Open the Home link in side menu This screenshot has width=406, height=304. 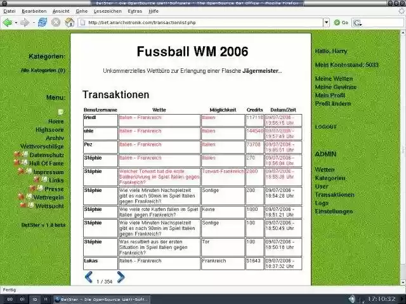point(56,121)
